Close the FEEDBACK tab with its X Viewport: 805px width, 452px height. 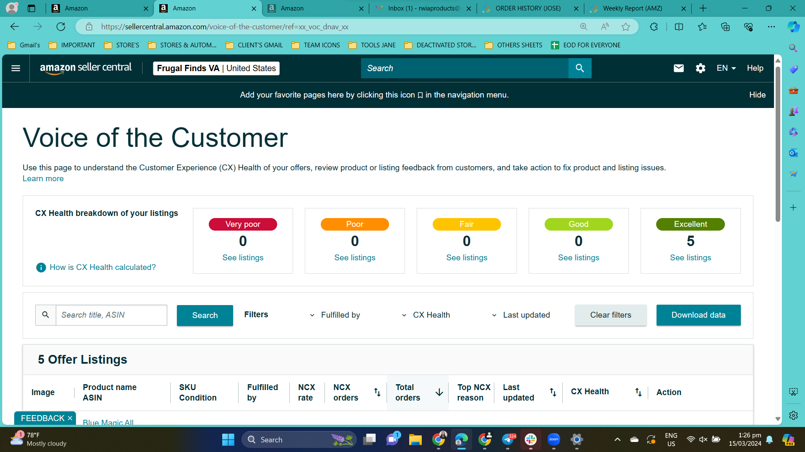point(70,419)
